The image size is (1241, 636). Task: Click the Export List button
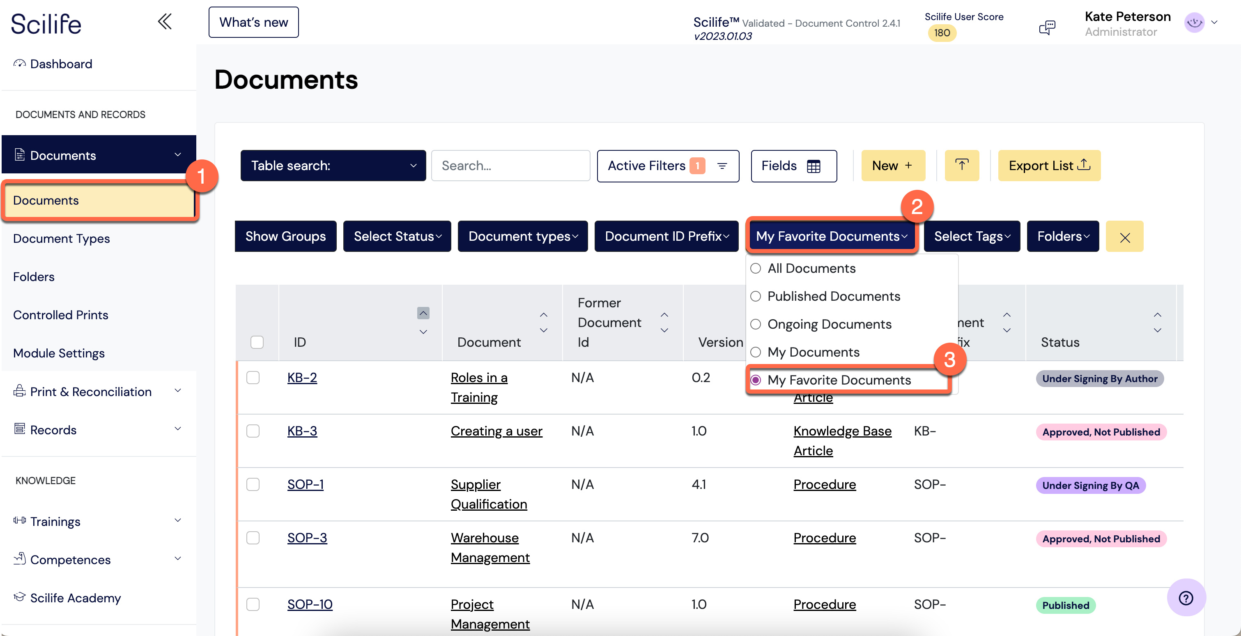point(1049,165)
